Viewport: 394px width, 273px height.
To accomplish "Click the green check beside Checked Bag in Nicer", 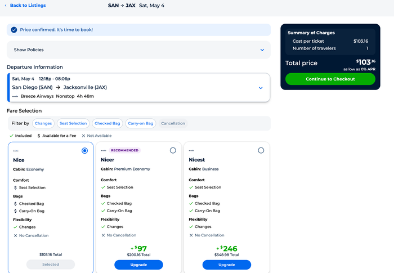I will [103, 203].
